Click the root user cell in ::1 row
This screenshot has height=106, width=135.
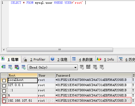46,91
